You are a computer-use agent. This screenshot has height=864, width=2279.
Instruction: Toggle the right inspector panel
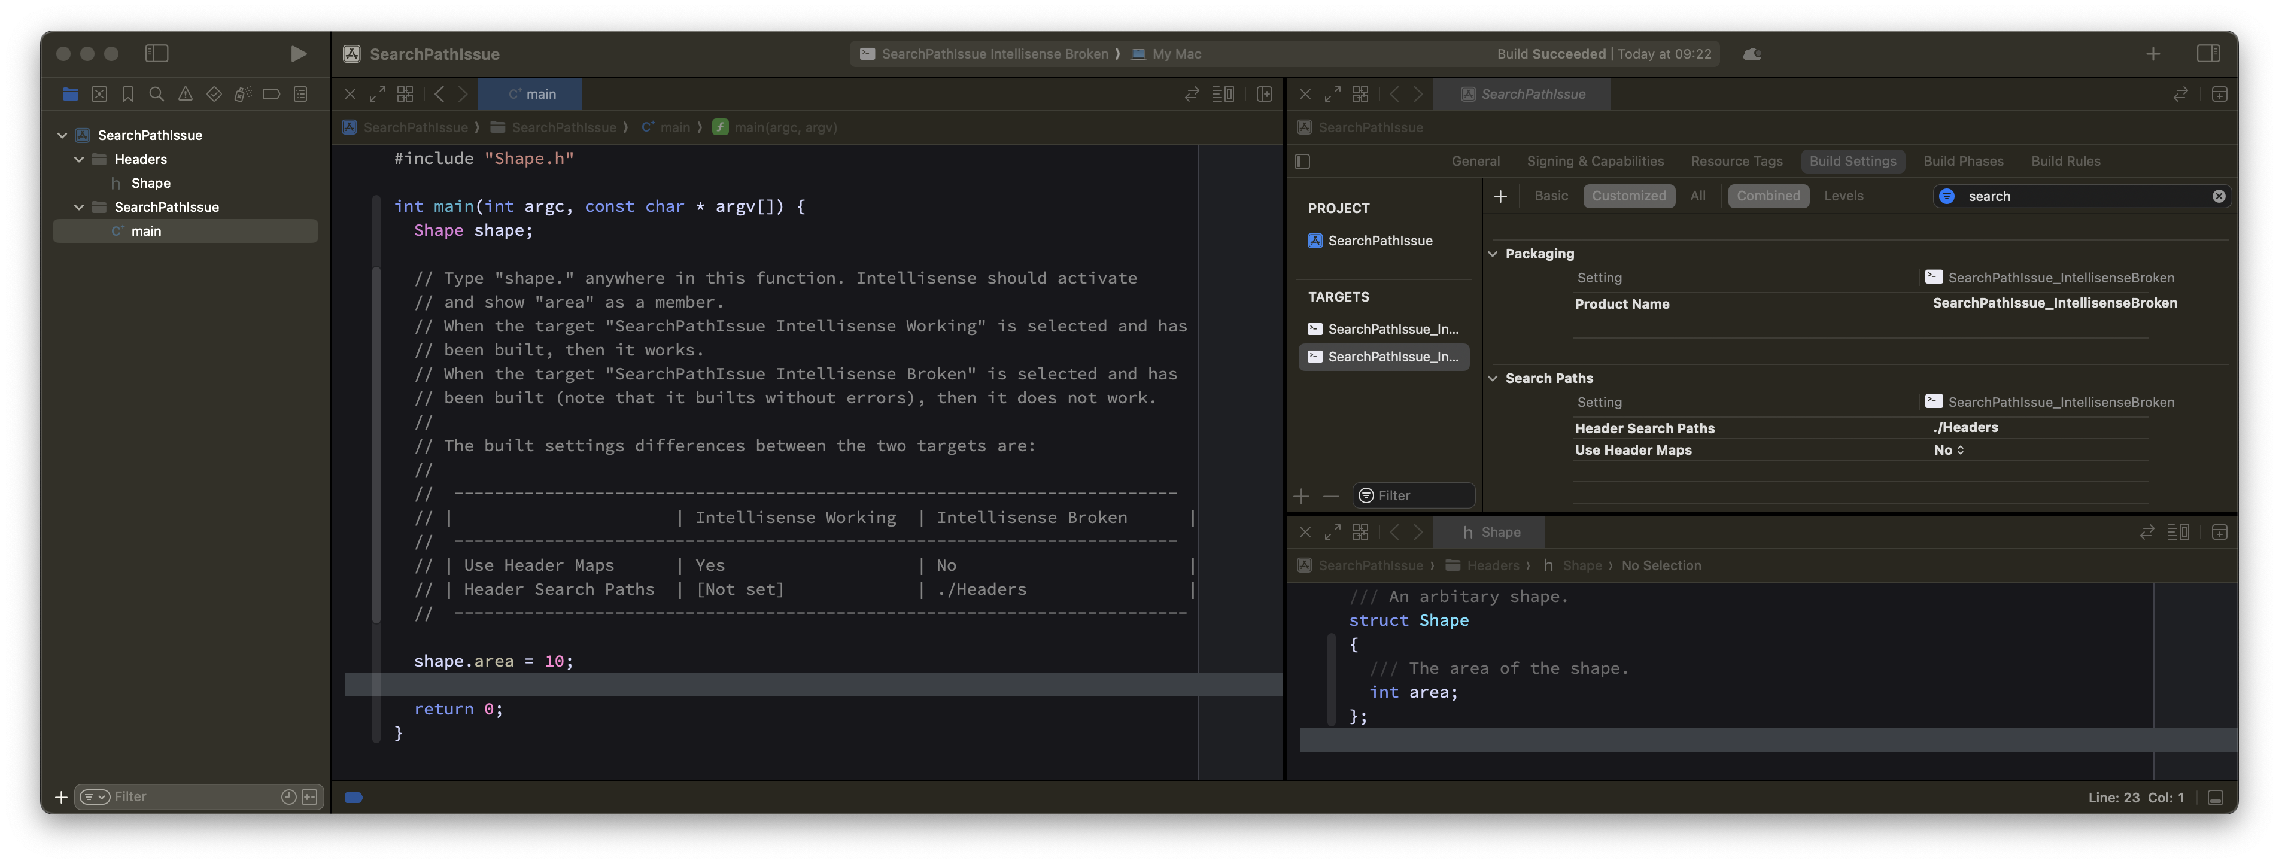2207,54
